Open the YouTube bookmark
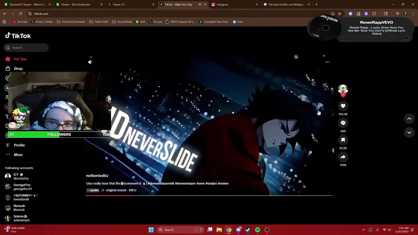The image size is (418, 235). coord(20,22)
